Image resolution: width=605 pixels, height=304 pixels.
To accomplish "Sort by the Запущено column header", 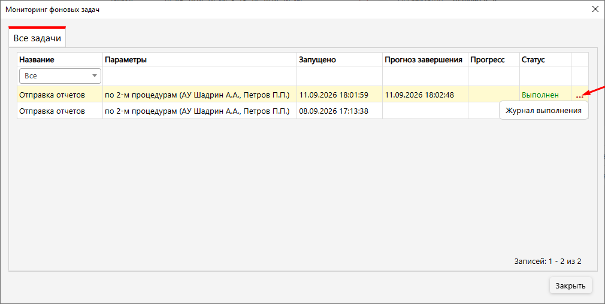I will pos(340,60).
